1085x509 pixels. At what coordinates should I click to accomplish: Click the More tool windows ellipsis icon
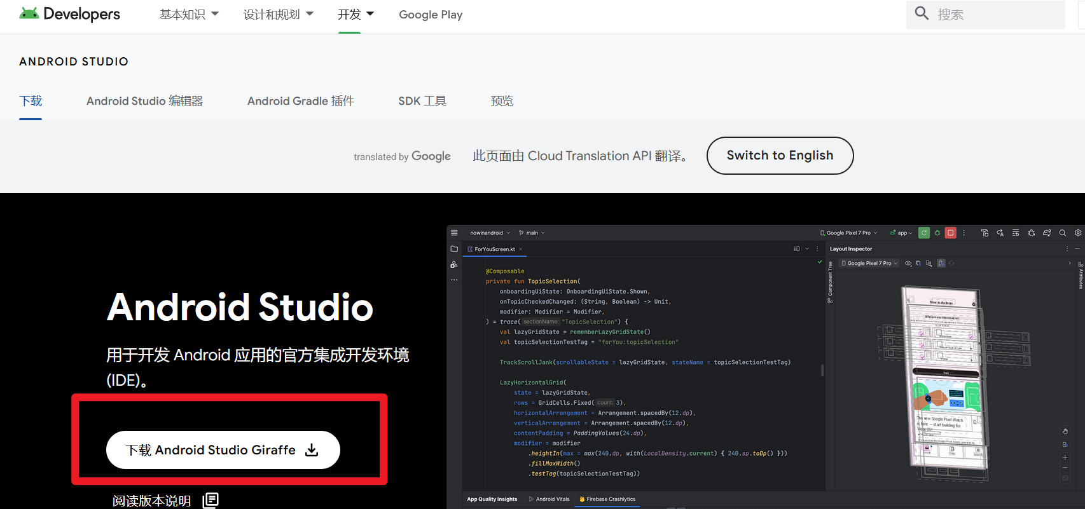coord(454,280)
